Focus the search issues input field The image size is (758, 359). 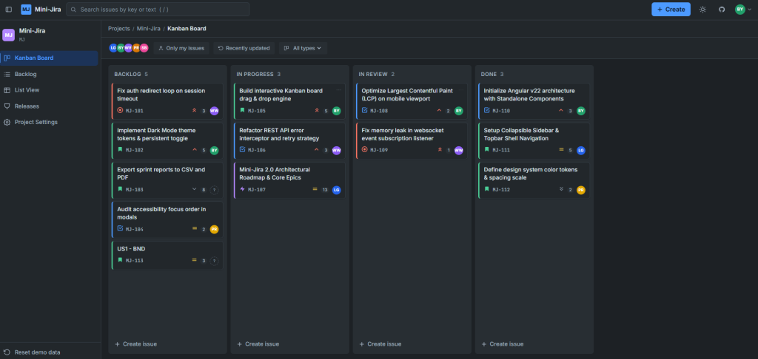[x=158, y=9]
